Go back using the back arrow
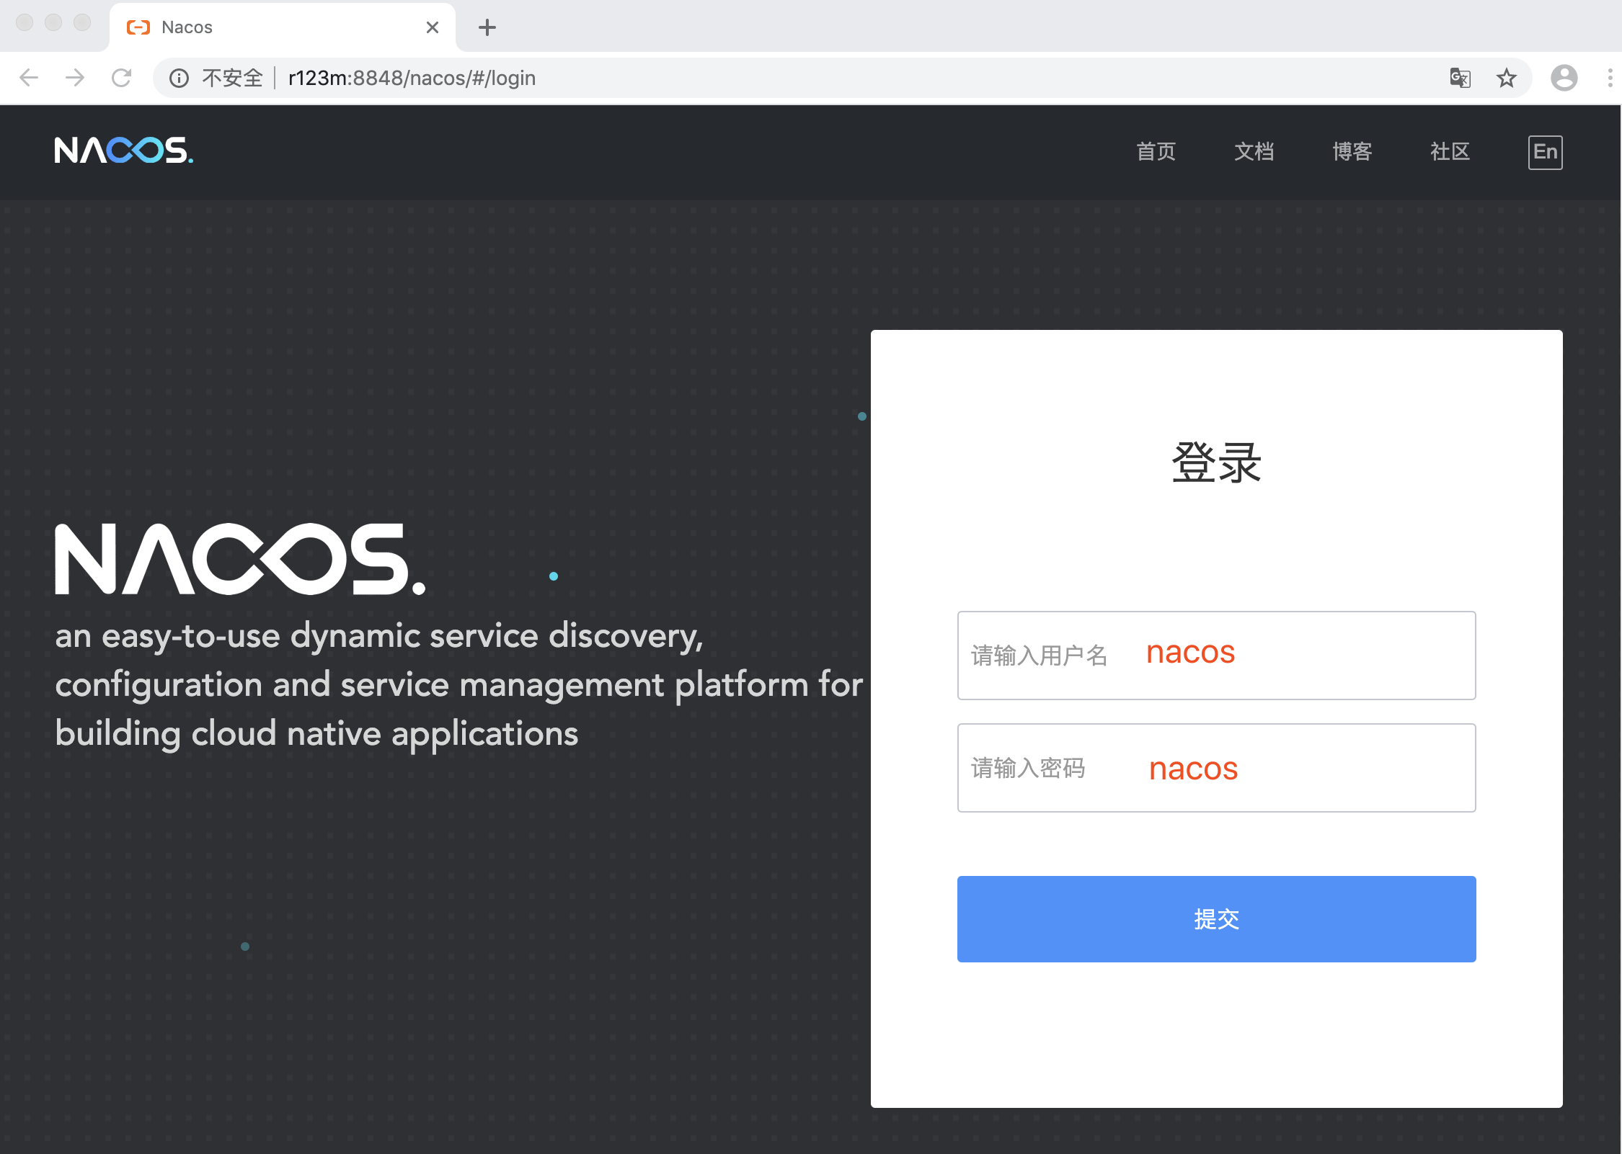1622x1154 pixels. click(x=28, y=77)
